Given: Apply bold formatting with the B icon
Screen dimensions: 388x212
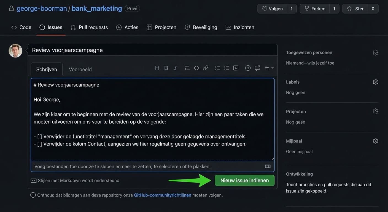Looking at the screenshot, I should (x=166, y=68).
